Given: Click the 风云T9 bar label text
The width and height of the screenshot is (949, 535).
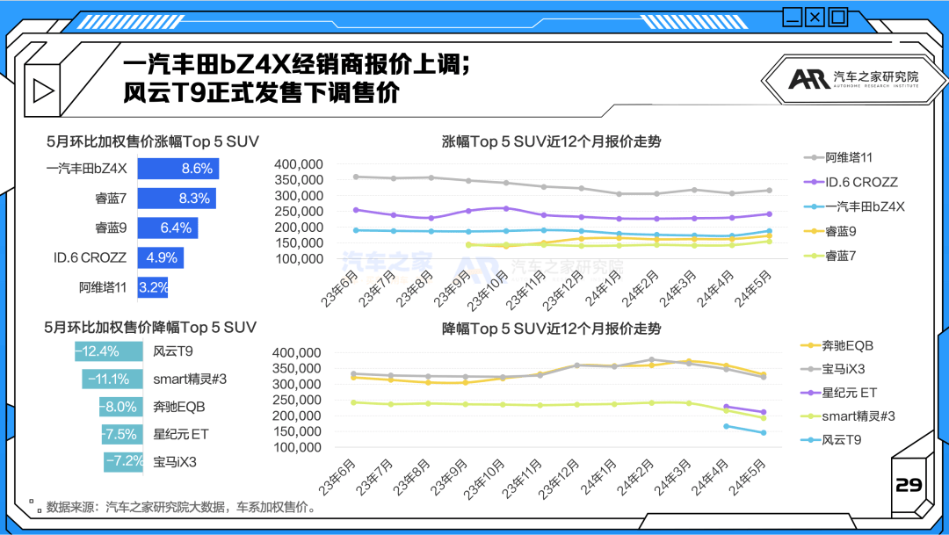Looking at the screenshot, I should pos(173,351).
